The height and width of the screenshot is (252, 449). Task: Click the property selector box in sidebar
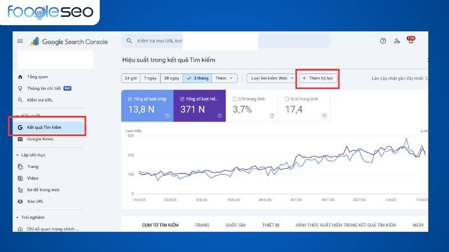(x=55, y=60)
